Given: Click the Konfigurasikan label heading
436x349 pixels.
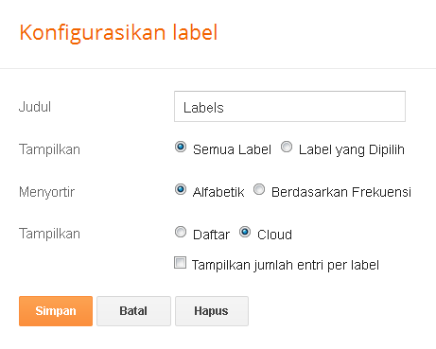Looking at the screenshot, I should pos(118,33).
